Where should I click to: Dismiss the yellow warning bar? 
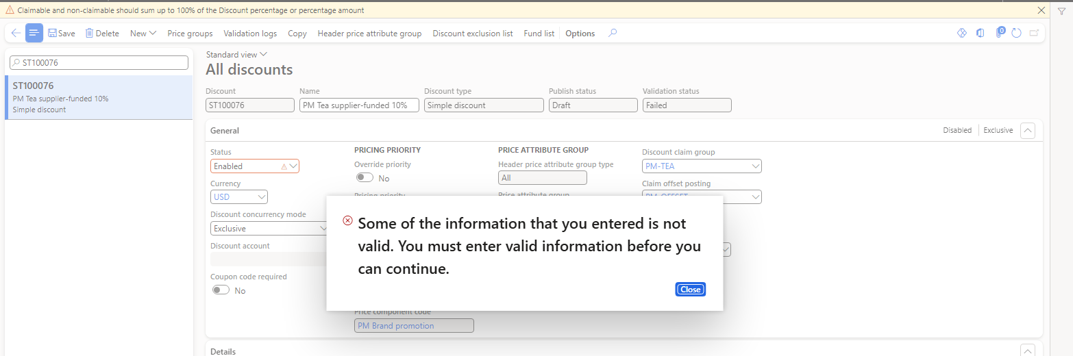[x=1041, y=10]
